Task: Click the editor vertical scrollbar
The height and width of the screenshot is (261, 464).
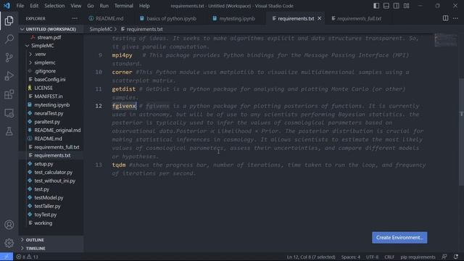Action: pyautogui.click(x=461, y=132)
